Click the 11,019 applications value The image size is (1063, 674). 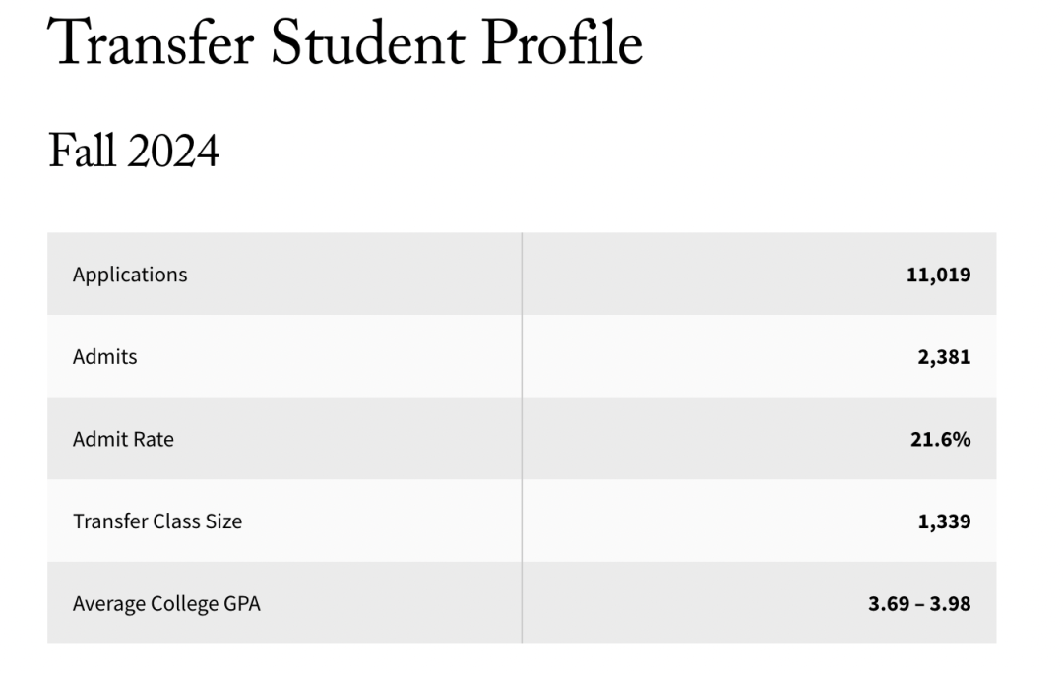938,275
